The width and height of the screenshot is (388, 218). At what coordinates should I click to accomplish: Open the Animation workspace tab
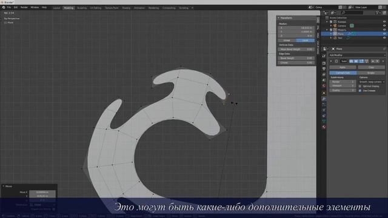139,8
